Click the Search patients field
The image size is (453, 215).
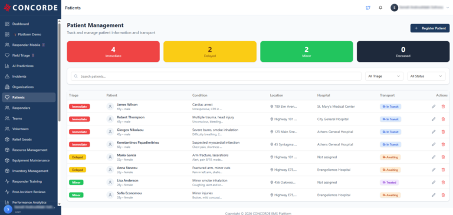(216, 76)
